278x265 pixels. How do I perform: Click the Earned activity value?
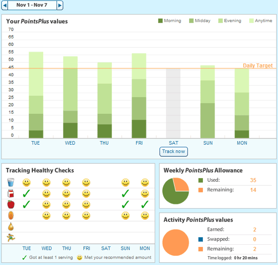(x=254, y=229)
